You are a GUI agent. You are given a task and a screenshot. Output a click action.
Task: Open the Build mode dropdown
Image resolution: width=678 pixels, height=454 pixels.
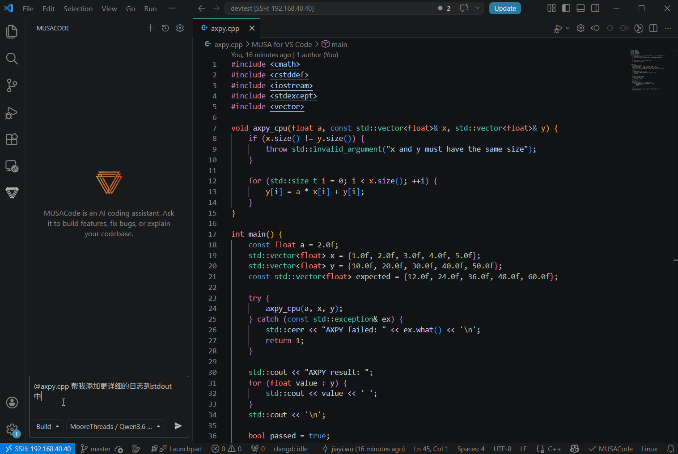(48, 426)
